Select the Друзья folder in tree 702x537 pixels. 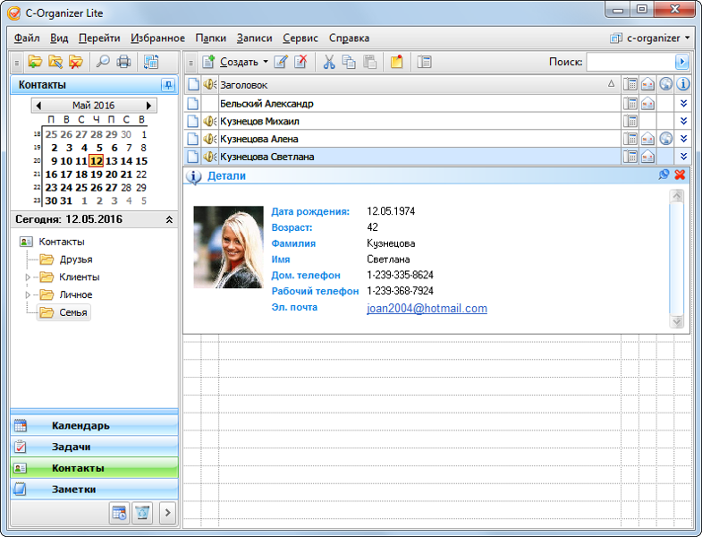pyautogui.click(x=75, y=260)
